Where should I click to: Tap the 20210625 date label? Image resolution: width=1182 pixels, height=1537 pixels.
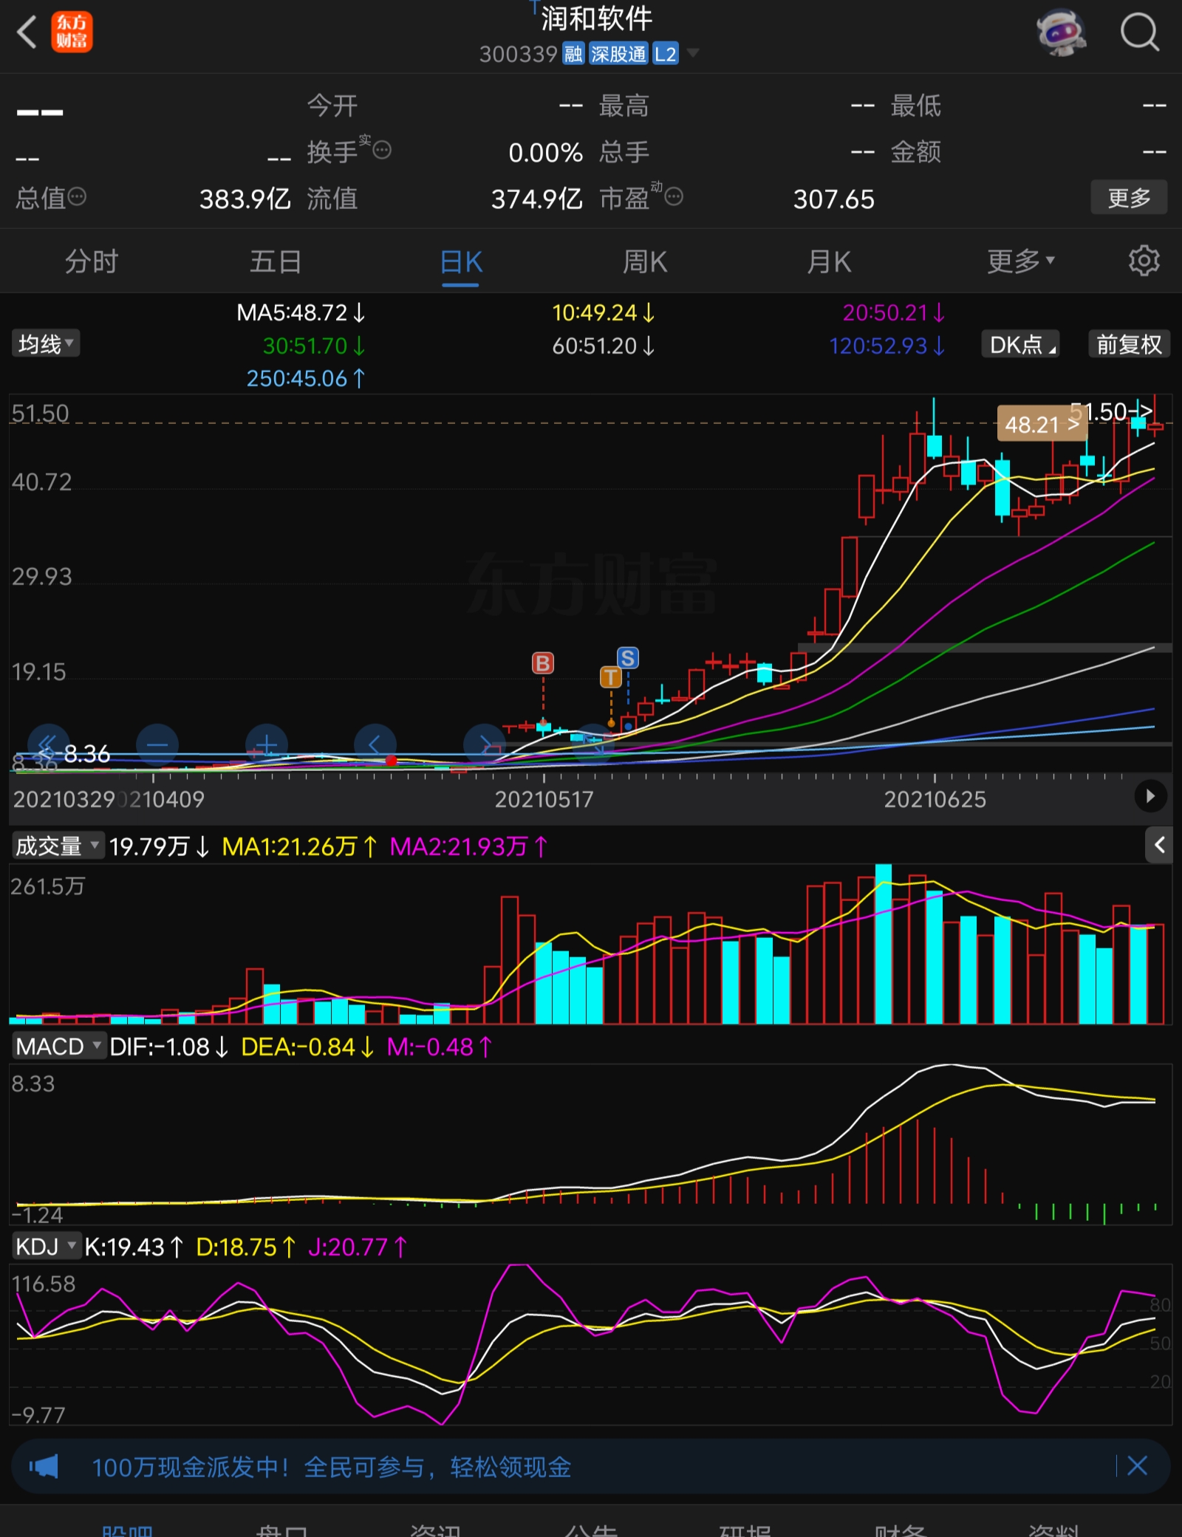pyautogui.click(x=935, y=799)
